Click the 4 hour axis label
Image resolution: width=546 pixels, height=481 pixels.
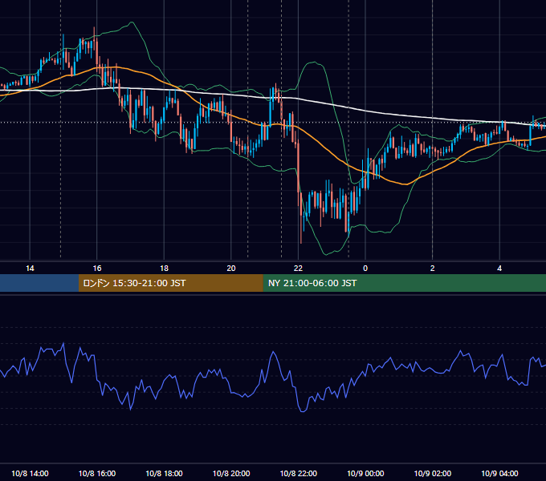click(499, 269)
